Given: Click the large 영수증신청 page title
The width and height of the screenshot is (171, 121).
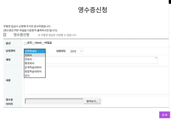Looking at the screenshot, I should [x=93, y=10].
